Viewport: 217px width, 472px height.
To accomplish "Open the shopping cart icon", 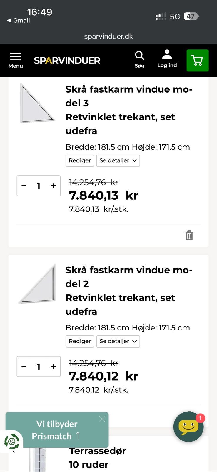I will click(x=197, y=60).
